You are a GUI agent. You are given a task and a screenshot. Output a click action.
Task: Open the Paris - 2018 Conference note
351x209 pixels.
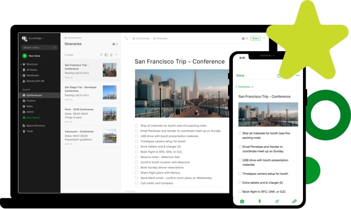tap(91, 115)
